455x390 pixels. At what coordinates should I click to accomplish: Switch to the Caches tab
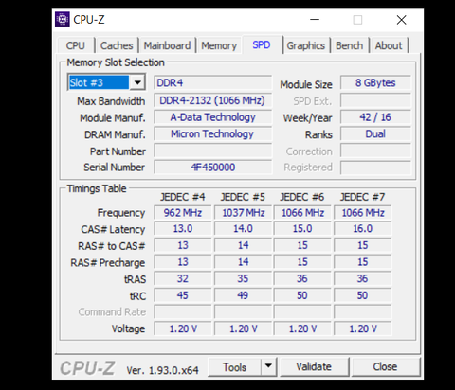pyautogui.click(x=117, y=45)
